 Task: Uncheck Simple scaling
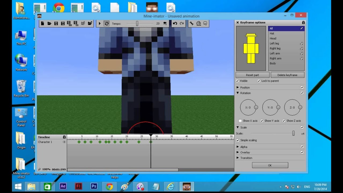[x=237, y=140]
